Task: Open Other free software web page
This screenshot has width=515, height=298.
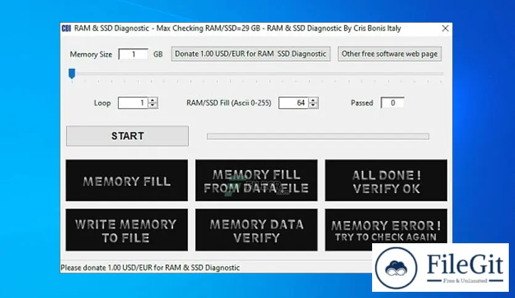Action: click(389, 54)
